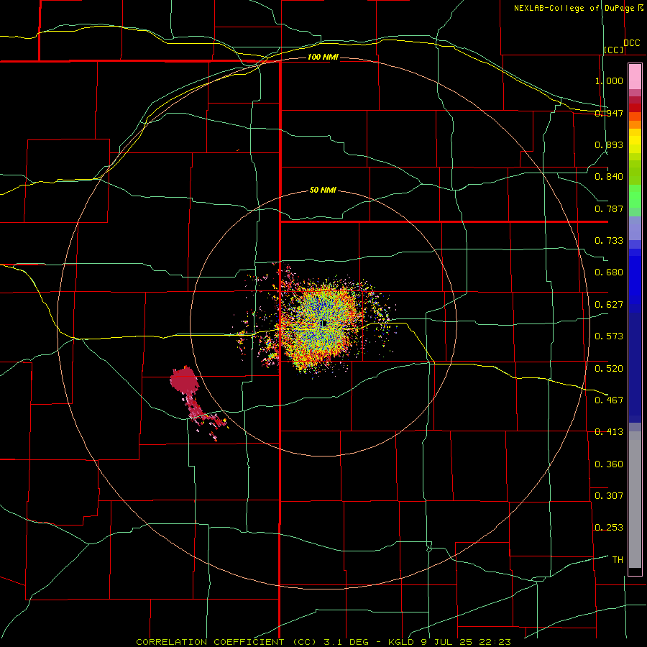Click the DCC legend header
This screenshot has height=647, width=647.
point(631,43)
